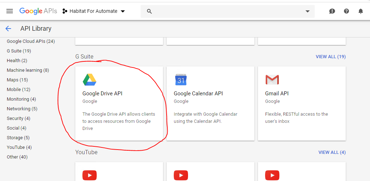
Task: Filter by Storage (5) category
Action: click(x=18, y=137)
